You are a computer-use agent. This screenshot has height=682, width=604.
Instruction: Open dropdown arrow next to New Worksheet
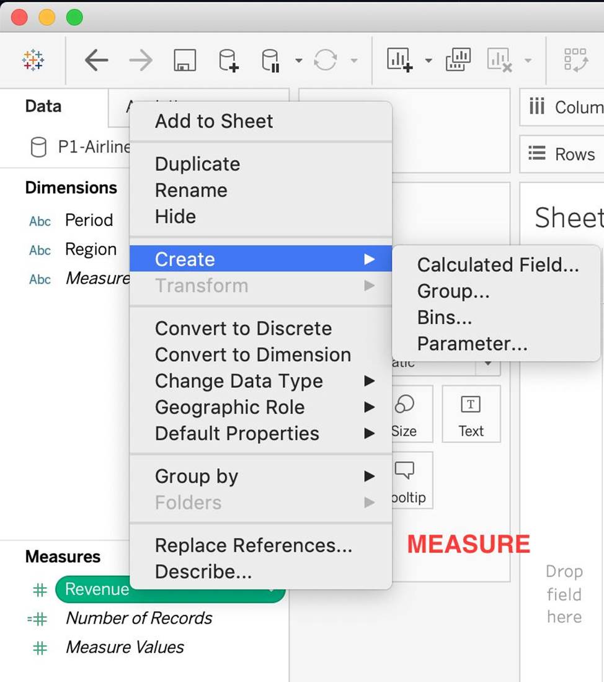429,61
